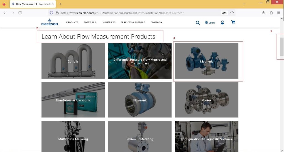
Task: Select the Vortex flow meter tile
Action: pos(207,100)
